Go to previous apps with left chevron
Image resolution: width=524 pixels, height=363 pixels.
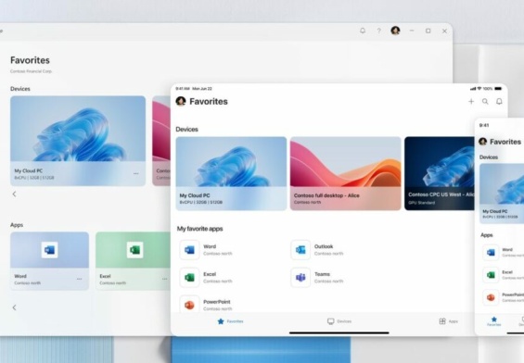(x=14, y=307)
